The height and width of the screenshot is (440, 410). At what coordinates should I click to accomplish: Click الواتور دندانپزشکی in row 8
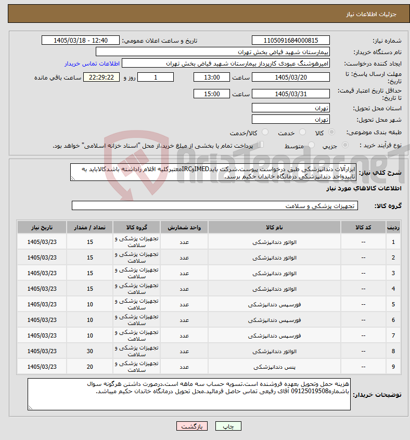[x=274, y=352]
